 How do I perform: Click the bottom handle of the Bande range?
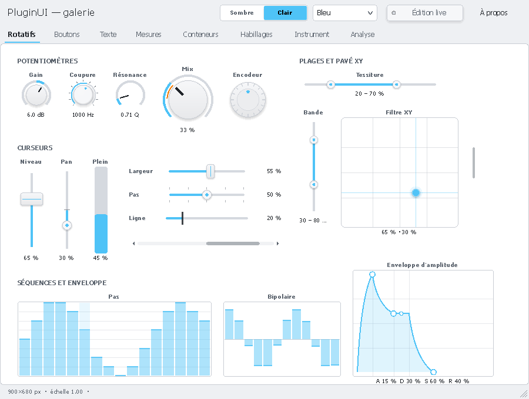pyautogui.click(x=314, y=184)
